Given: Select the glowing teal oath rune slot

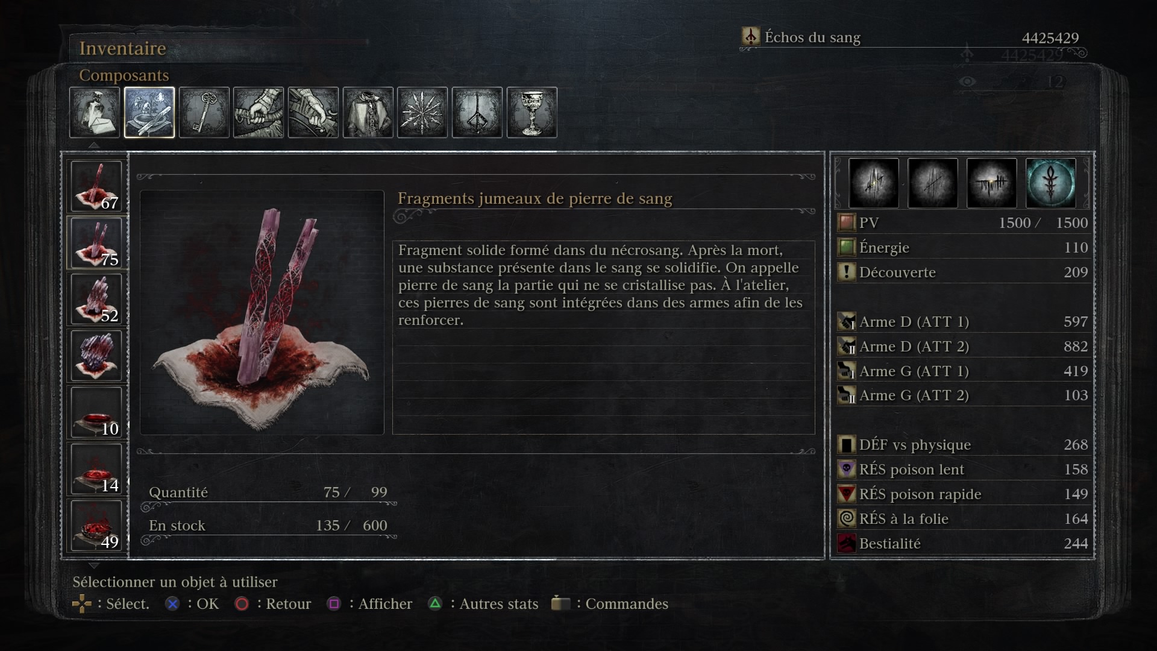Looking at the screenshot, I should [1050, 183].
